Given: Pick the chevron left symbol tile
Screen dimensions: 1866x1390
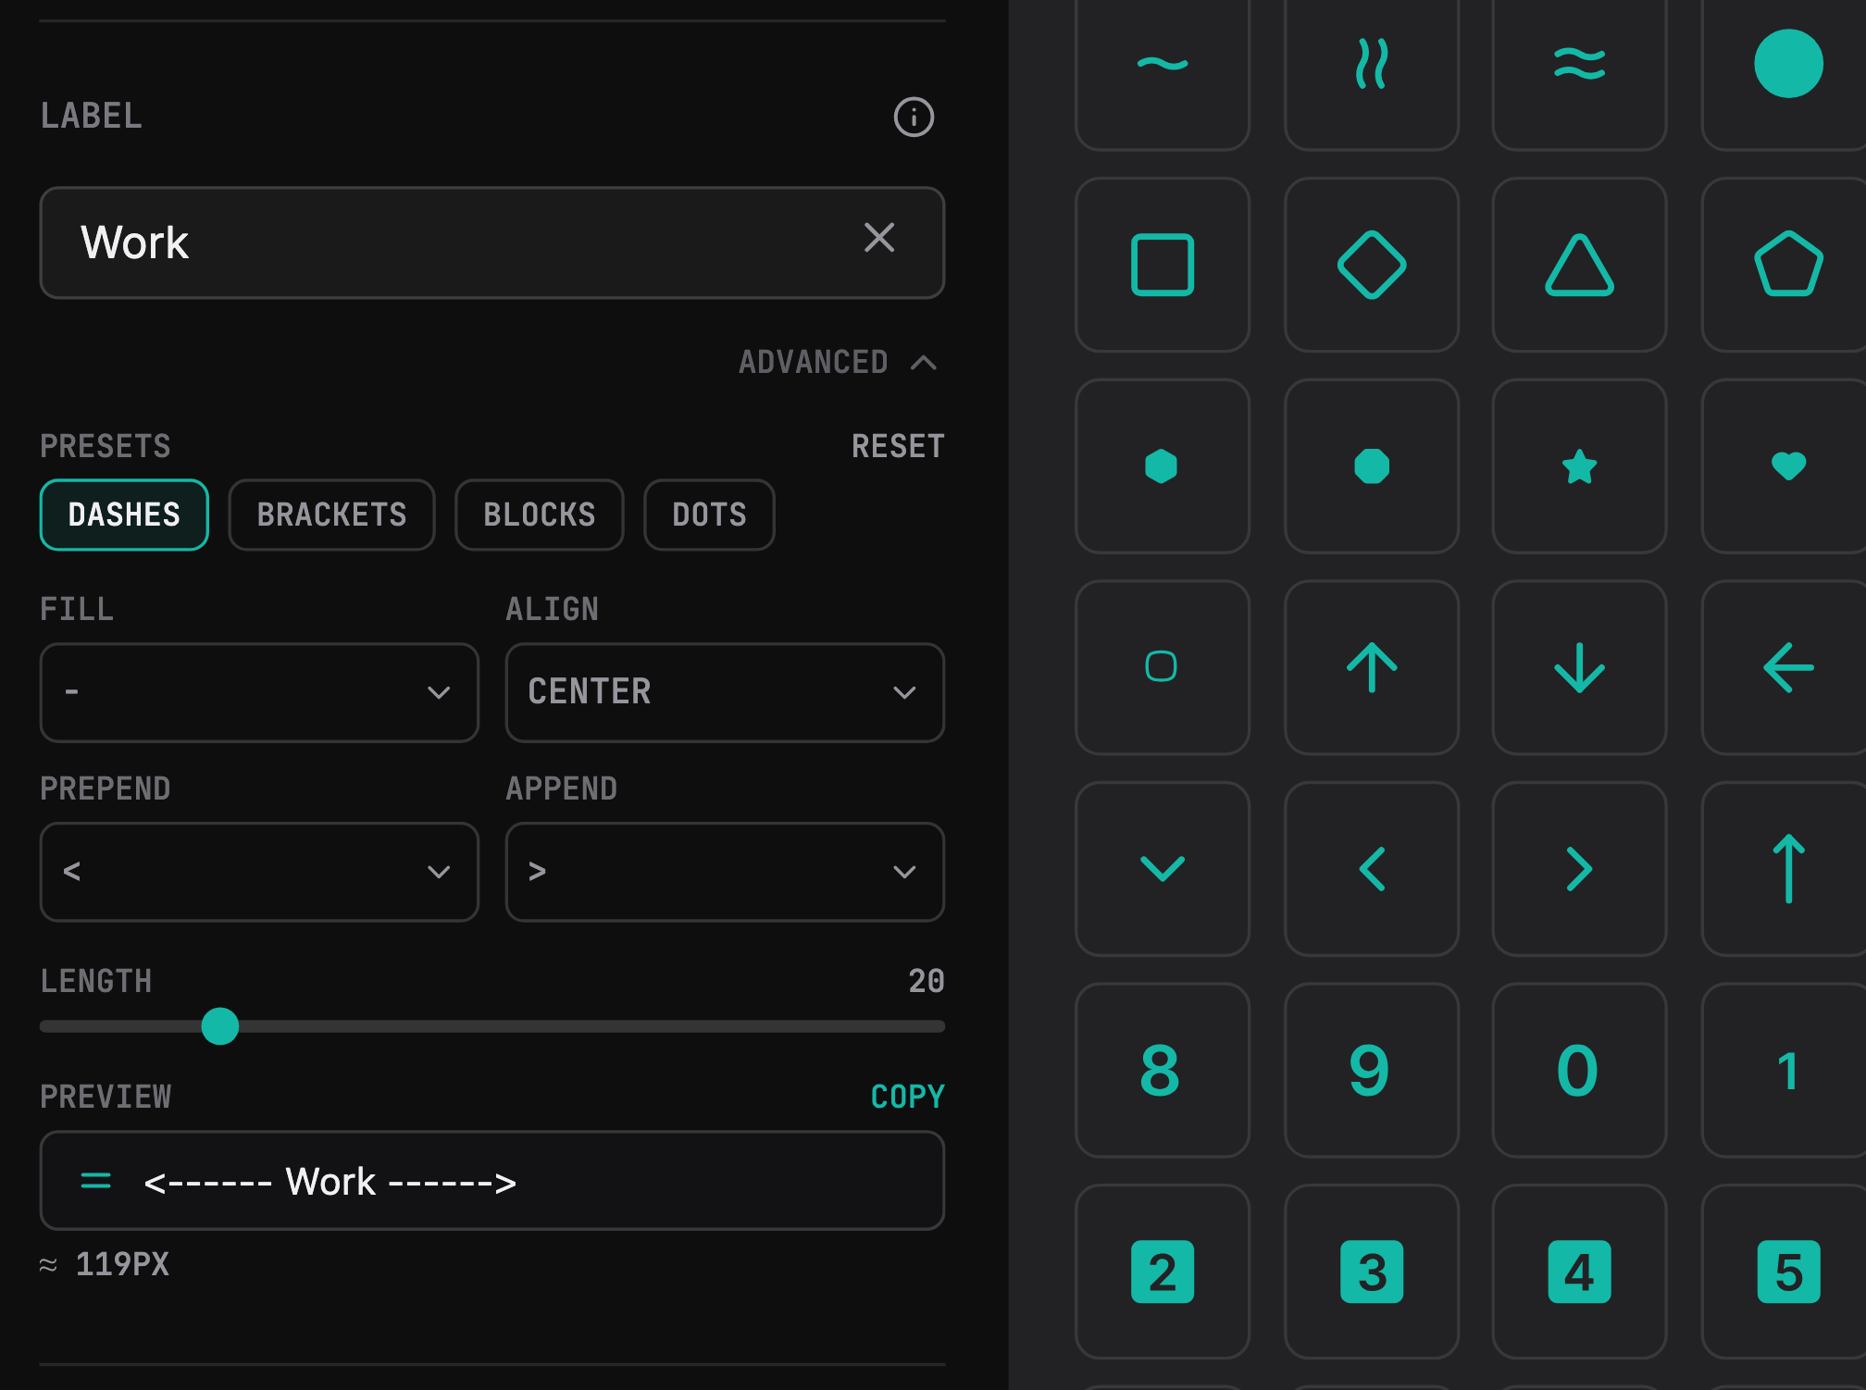Looking at the screenshot, I should (x=1372, y=869).
